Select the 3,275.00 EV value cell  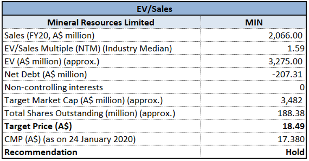254,61
